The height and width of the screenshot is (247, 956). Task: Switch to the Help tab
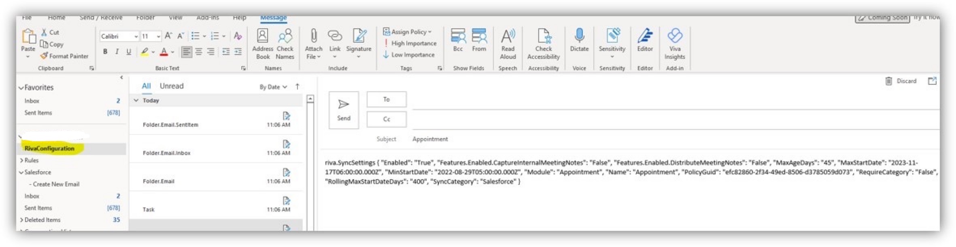[x=240, y=18]
